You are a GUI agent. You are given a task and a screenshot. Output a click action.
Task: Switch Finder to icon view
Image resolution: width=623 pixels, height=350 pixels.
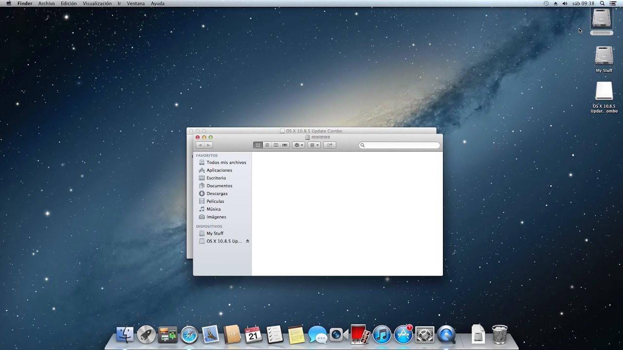258,145
